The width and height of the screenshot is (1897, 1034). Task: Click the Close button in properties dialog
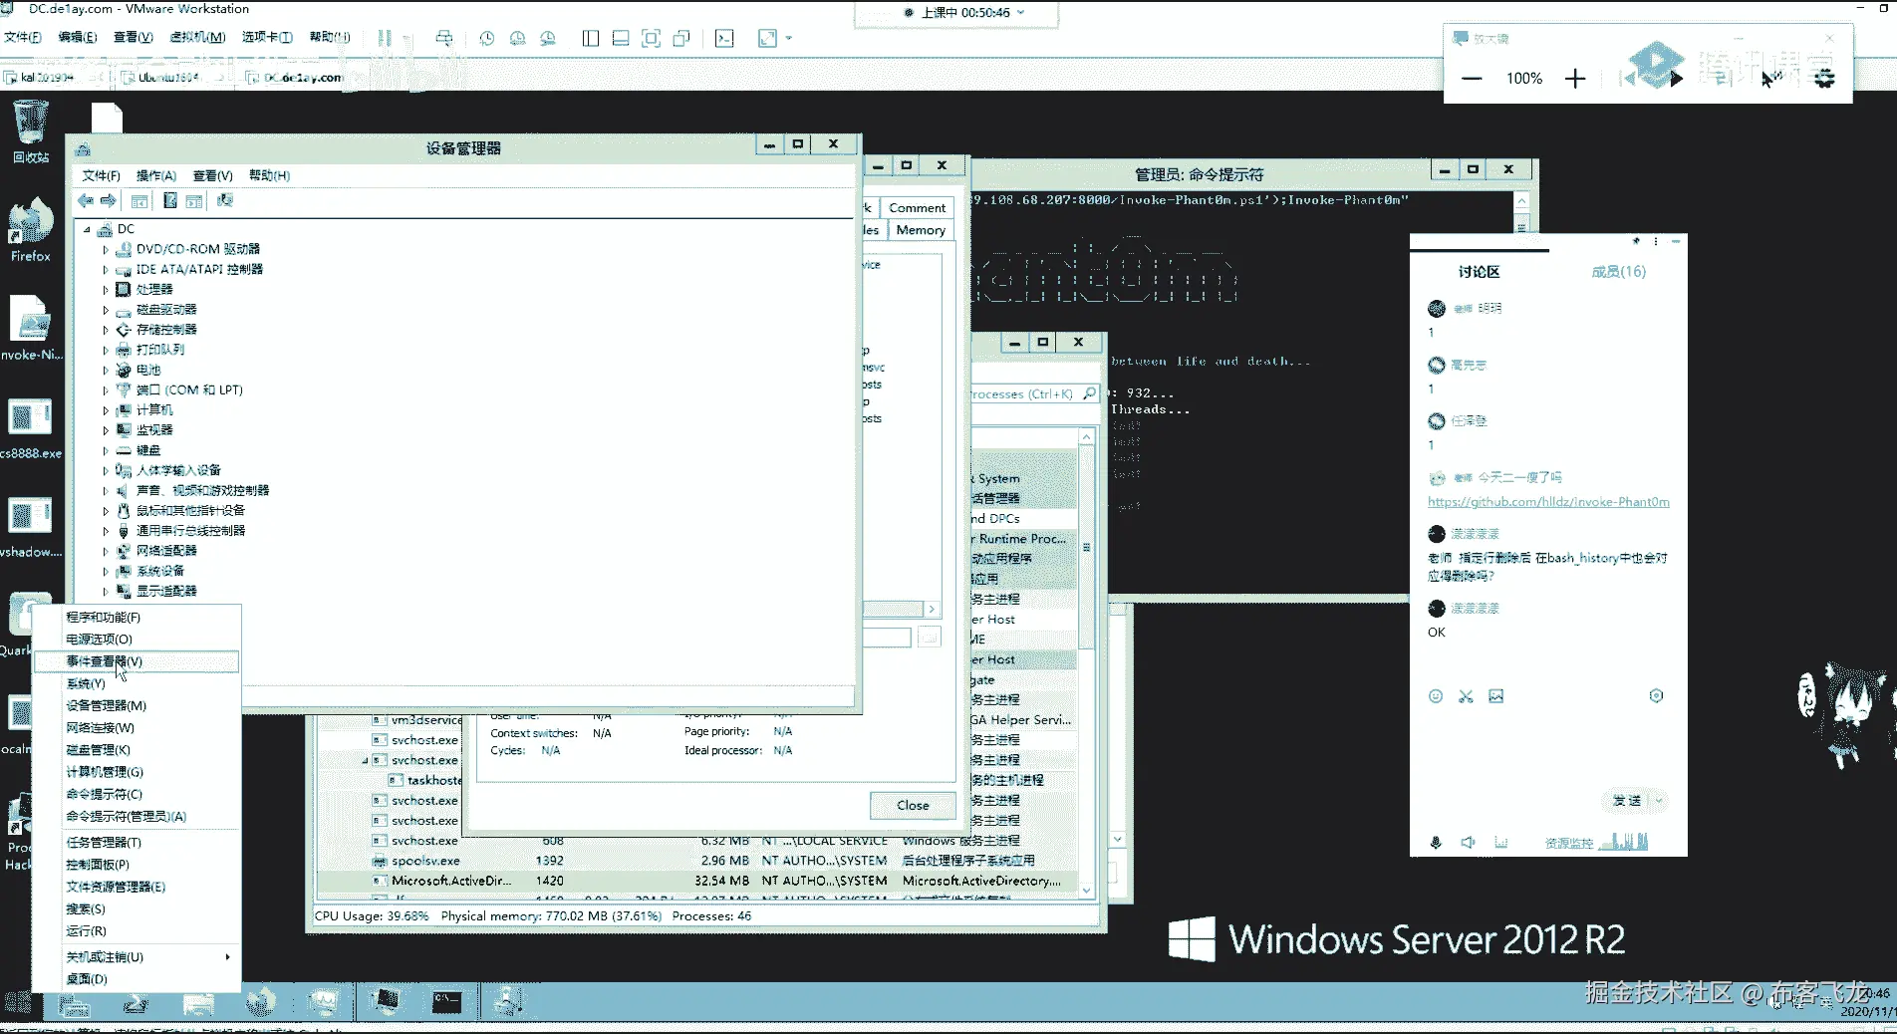click(912, 805)
